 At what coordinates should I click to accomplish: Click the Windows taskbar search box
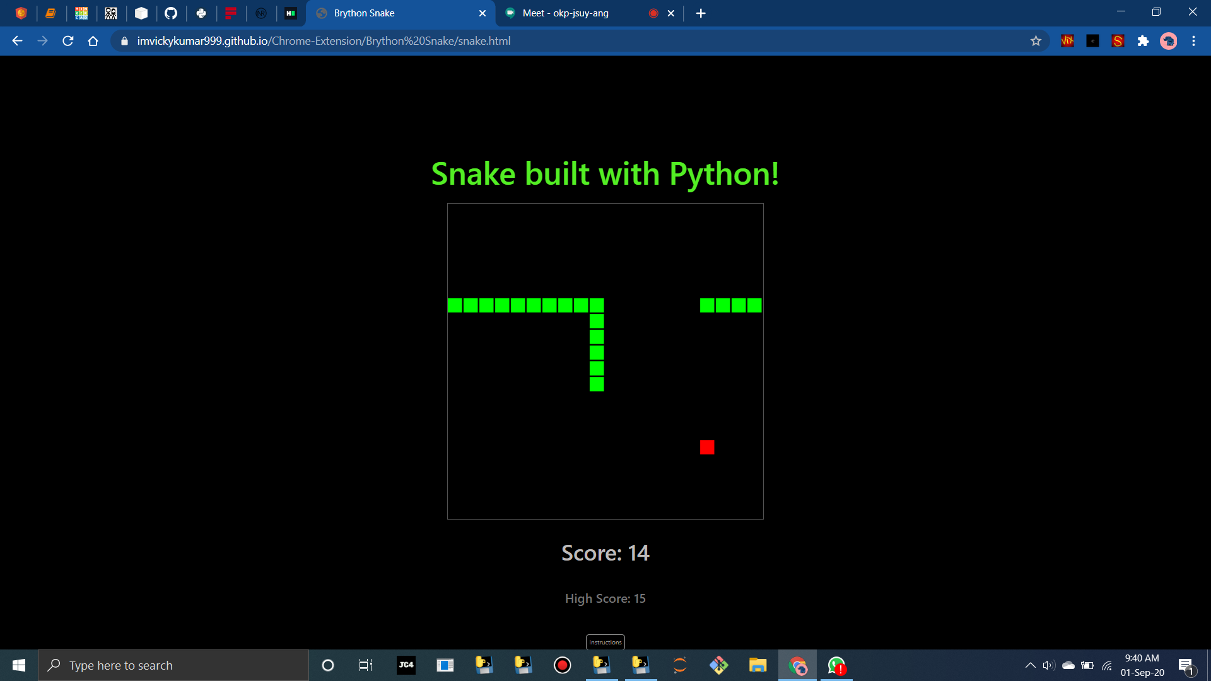click(x=173, y=665)
